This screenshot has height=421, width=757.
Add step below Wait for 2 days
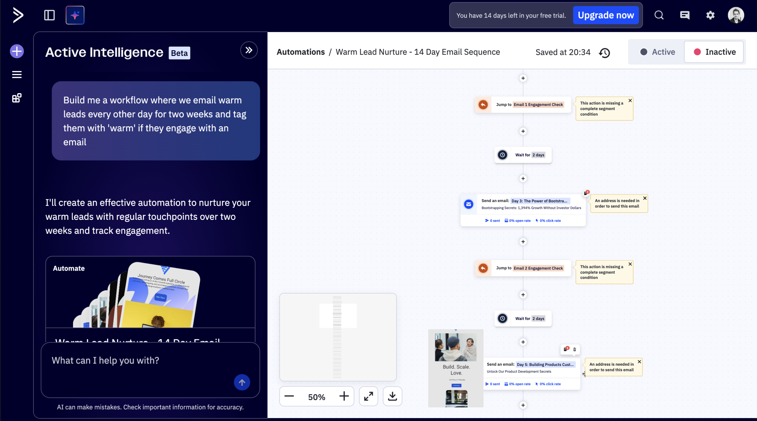pyautogui.click(x=523, y=178)
